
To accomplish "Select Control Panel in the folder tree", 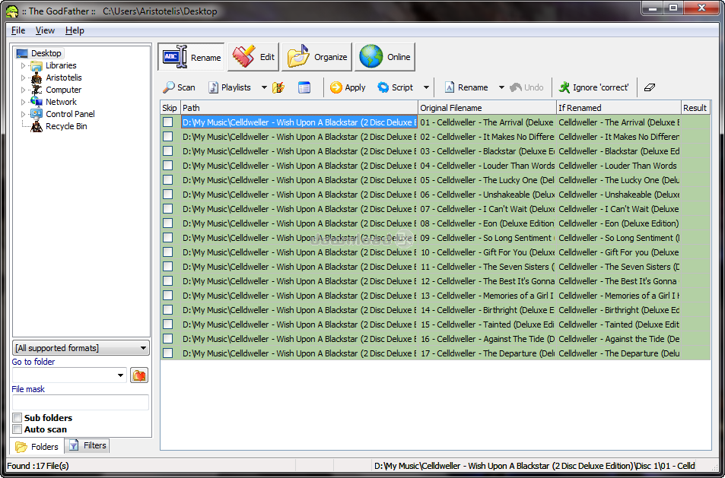I will click(70, 114).
